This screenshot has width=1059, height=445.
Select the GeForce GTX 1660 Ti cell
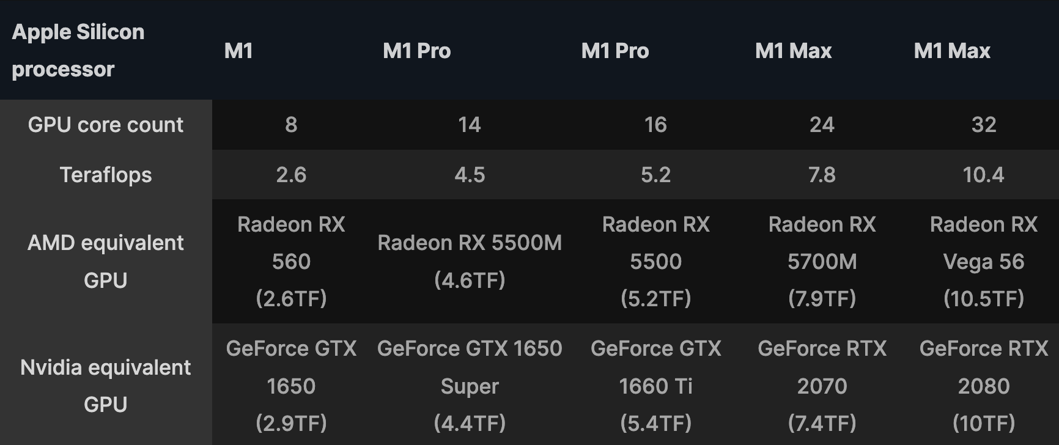[656, 386]
